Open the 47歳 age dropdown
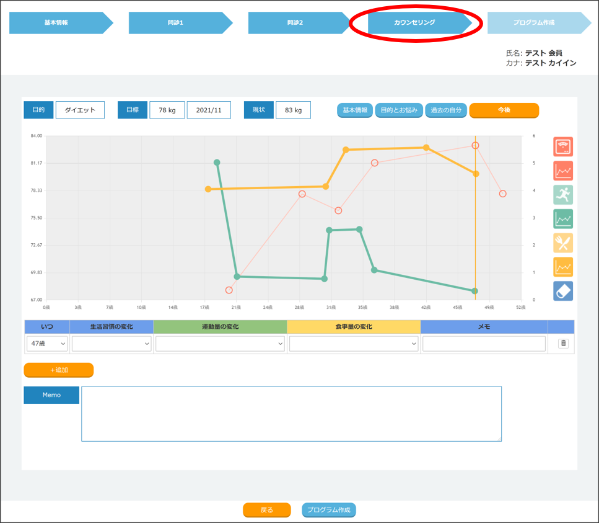This screenshot has height=523, width=599. (47, 344)
